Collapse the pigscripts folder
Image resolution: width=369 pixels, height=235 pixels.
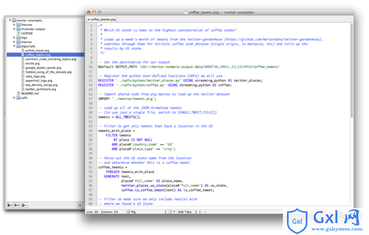tap(14, 46)
